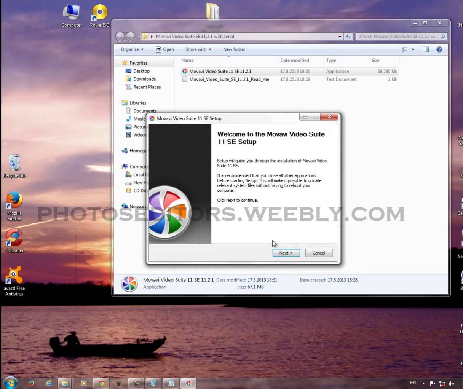
Task: Click in the Search Movavi Video Suite field
Action: 401,37
